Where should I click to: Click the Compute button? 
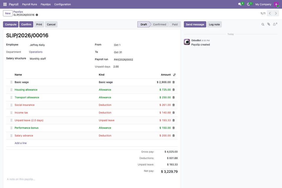[11, 24]
